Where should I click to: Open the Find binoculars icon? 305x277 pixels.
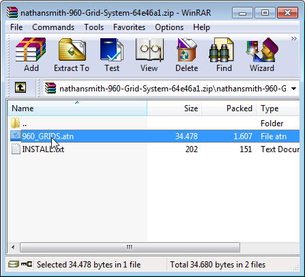point(221,50)
